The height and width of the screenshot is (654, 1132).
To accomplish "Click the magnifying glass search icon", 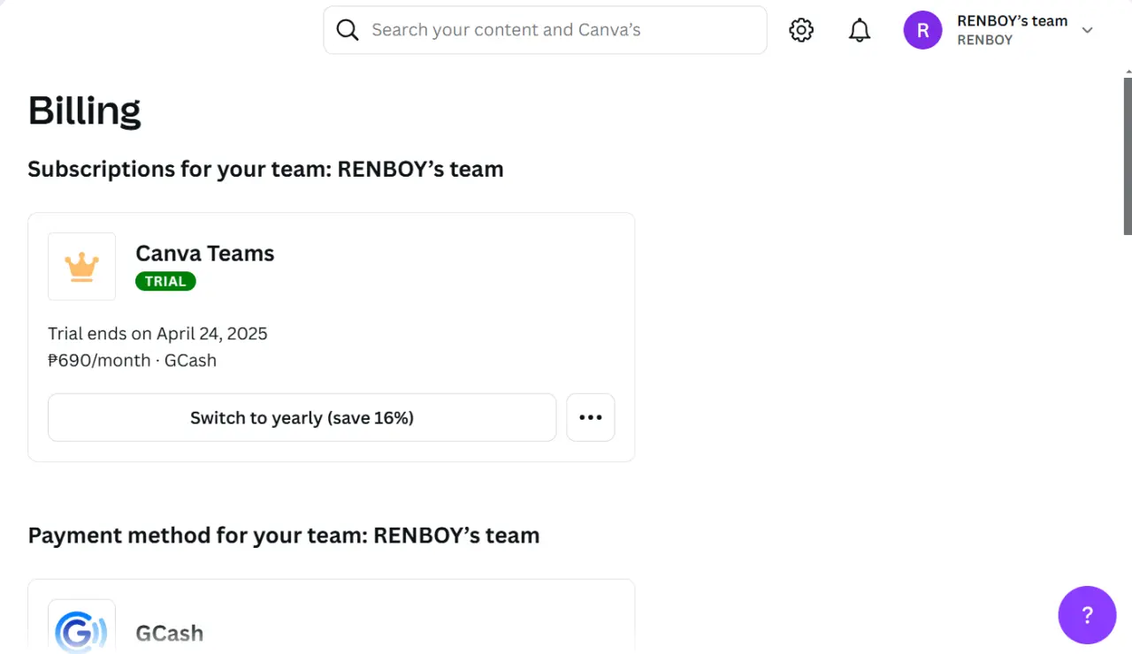I will click(348, 30).
